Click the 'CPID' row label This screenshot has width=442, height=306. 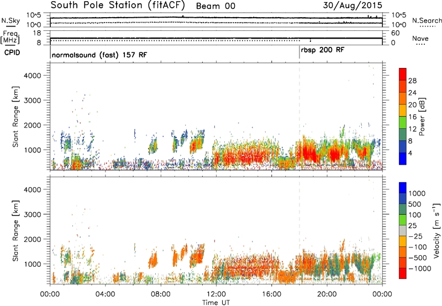click(x=12, y=52)
